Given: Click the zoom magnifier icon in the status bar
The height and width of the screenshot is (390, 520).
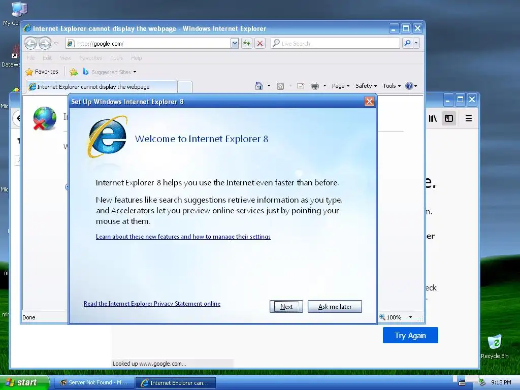Looking at the screenshot, I should tap(382, 317).
